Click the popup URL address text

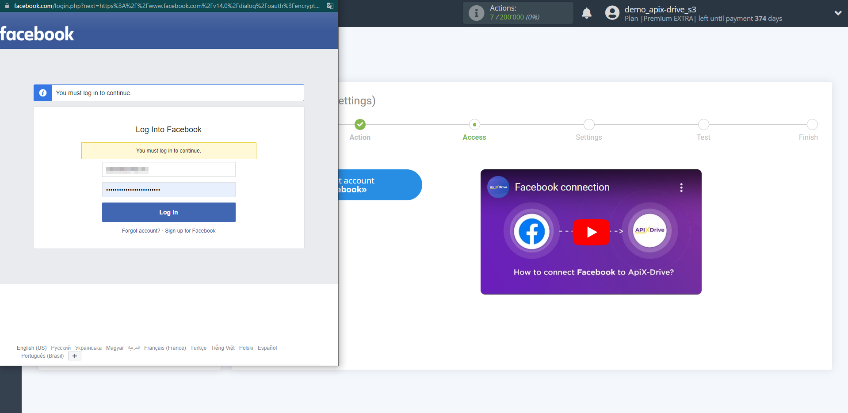167,6
